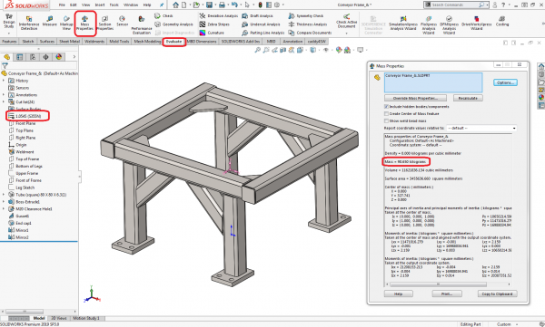Click the Recalculate button

pyautogui.click(x=468, y=98)
